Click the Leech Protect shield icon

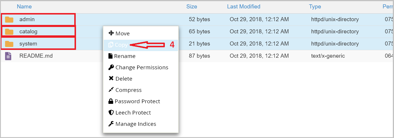coord(111,112)
